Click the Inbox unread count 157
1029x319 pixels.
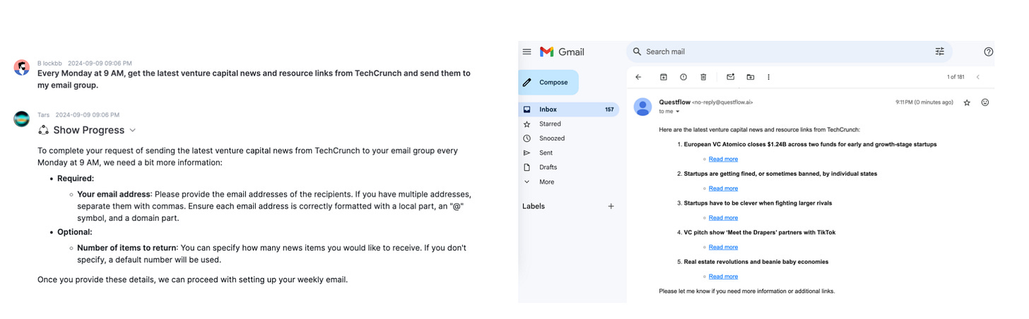[609, 109]
